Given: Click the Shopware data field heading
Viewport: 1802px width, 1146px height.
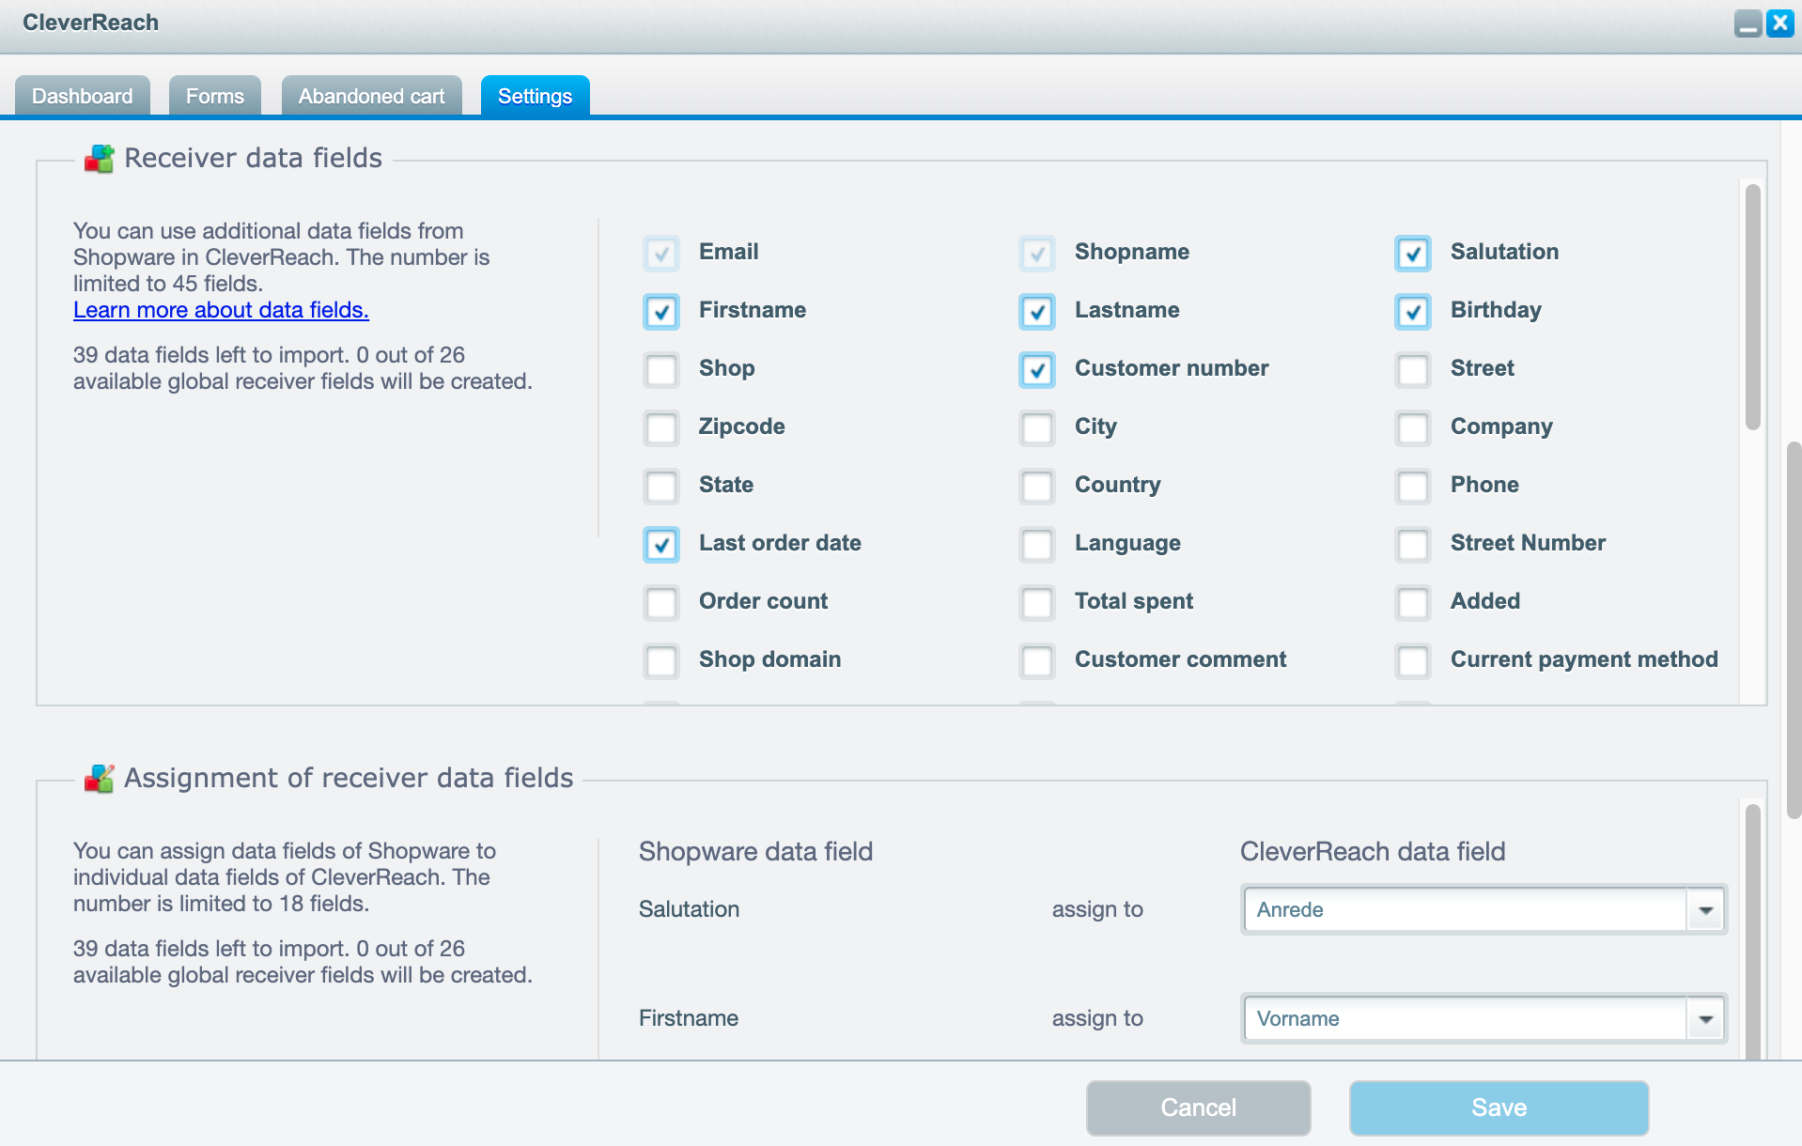Looking at the screenshot, I should click(756, 851).
